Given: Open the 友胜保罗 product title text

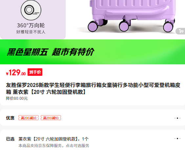Looking at the screenshot, I should coord(93,88).
